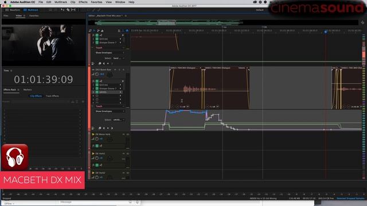
Task: Open the Multitrack menu
Action: pos(61,2)
